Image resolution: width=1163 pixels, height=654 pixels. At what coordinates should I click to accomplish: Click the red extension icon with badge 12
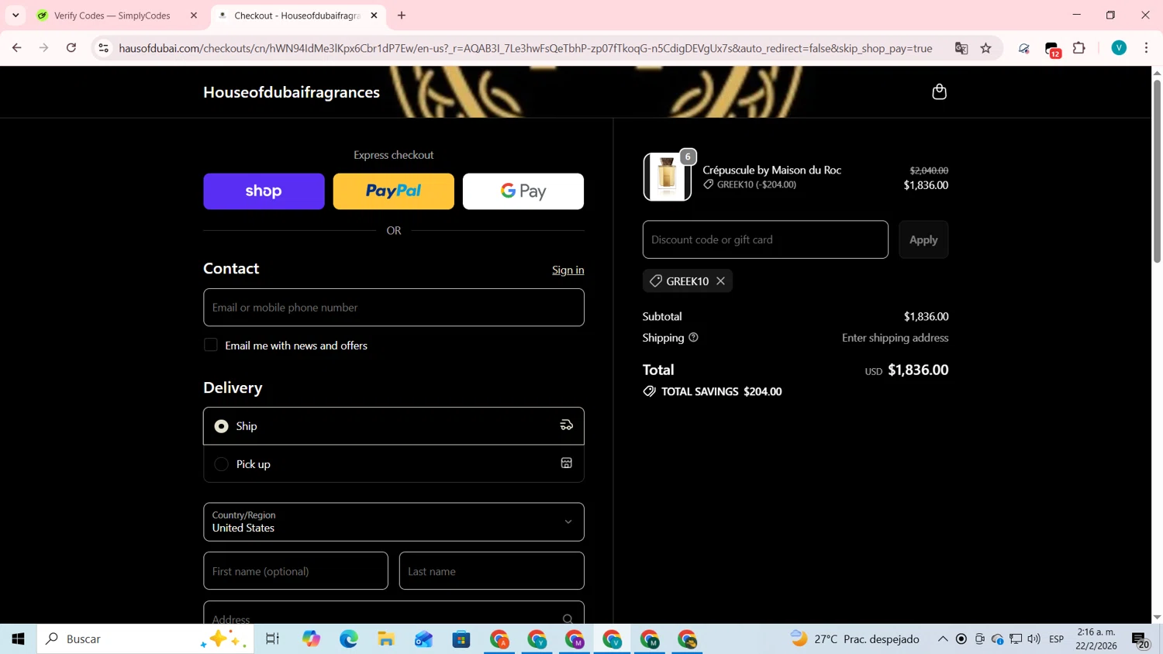(x=1052, y=49)
